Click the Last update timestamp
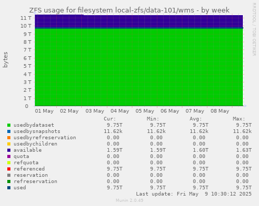 (x=194, y=194)
